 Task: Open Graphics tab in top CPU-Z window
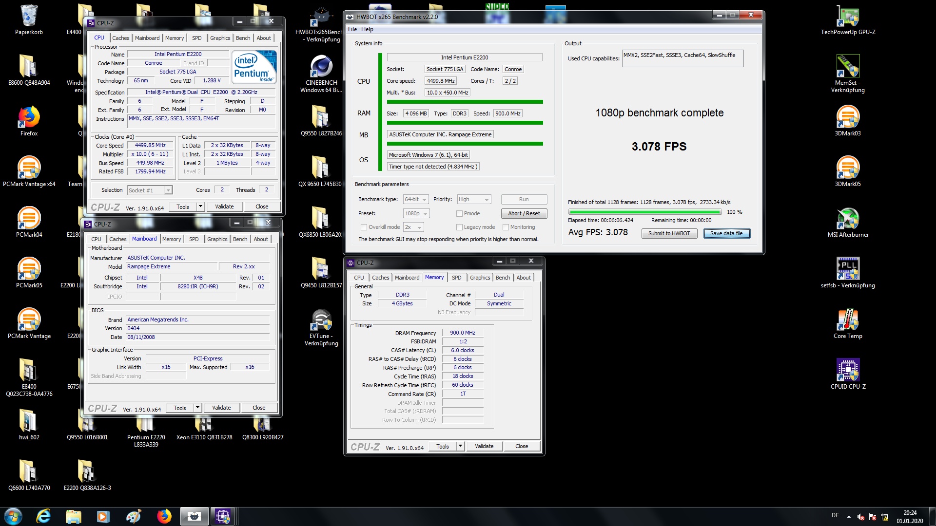(x=220, y=38)
